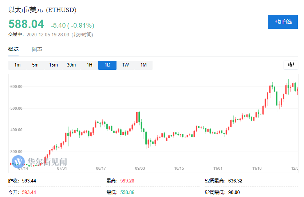Screen dimensions: 304x197
Task: Click the 300.00 y-axis label
Action: click(16, 152)
